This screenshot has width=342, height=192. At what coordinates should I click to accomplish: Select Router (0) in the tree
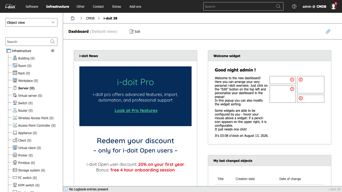[x=25, y=110]
